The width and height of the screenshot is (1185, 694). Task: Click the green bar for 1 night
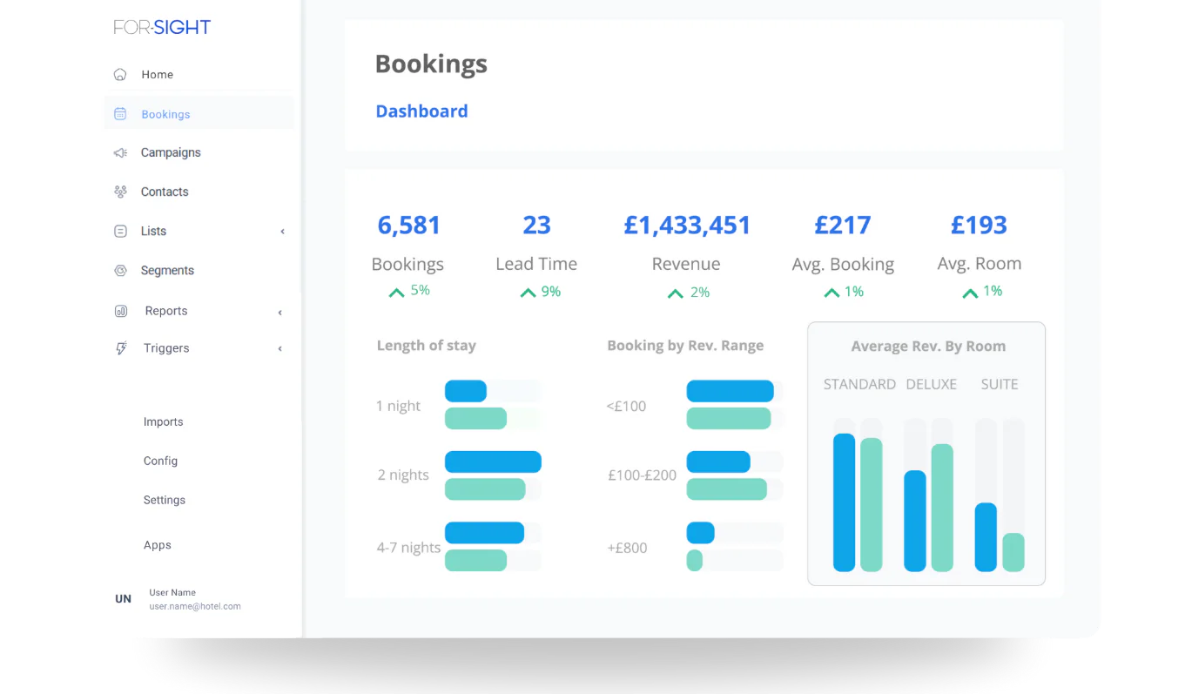tap(475, 419)
